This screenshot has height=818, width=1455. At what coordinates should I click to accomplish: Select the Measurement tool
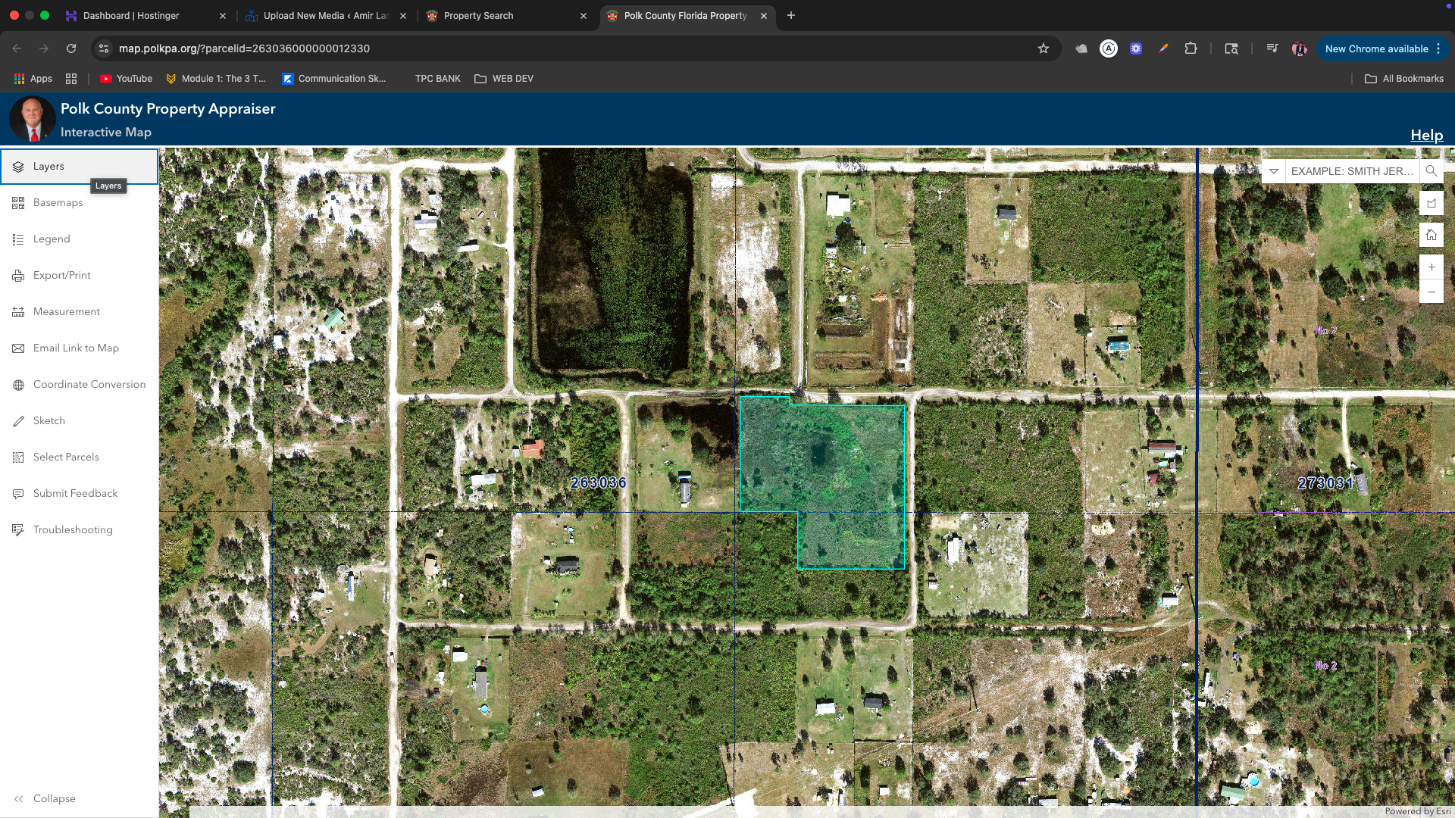(66, 312)
